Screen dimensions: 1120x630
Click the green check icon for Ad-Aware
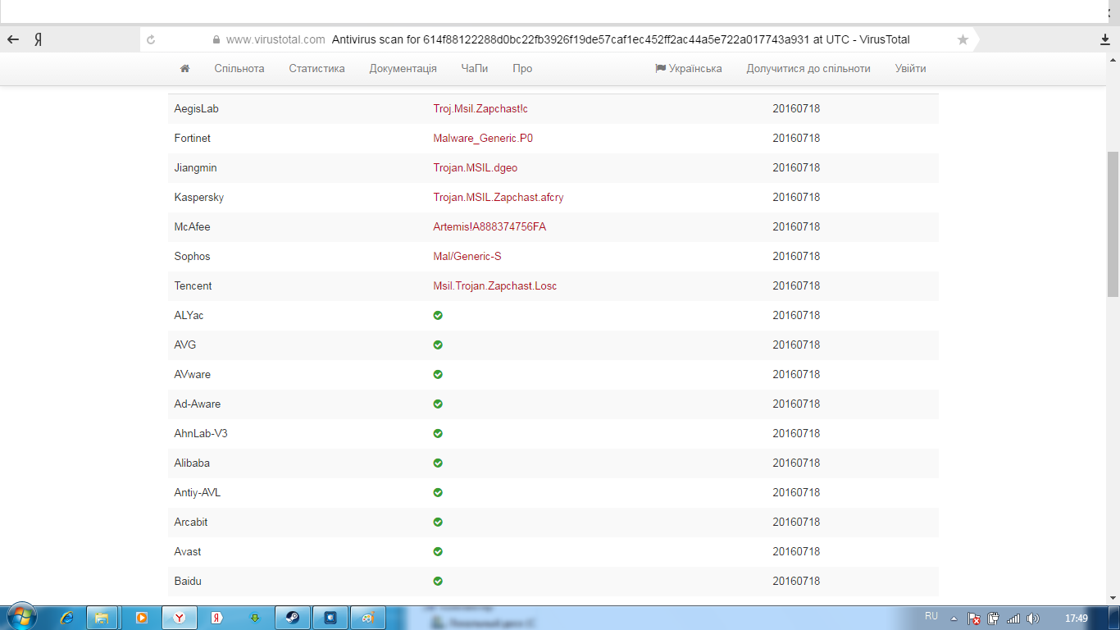pos(438,404)
